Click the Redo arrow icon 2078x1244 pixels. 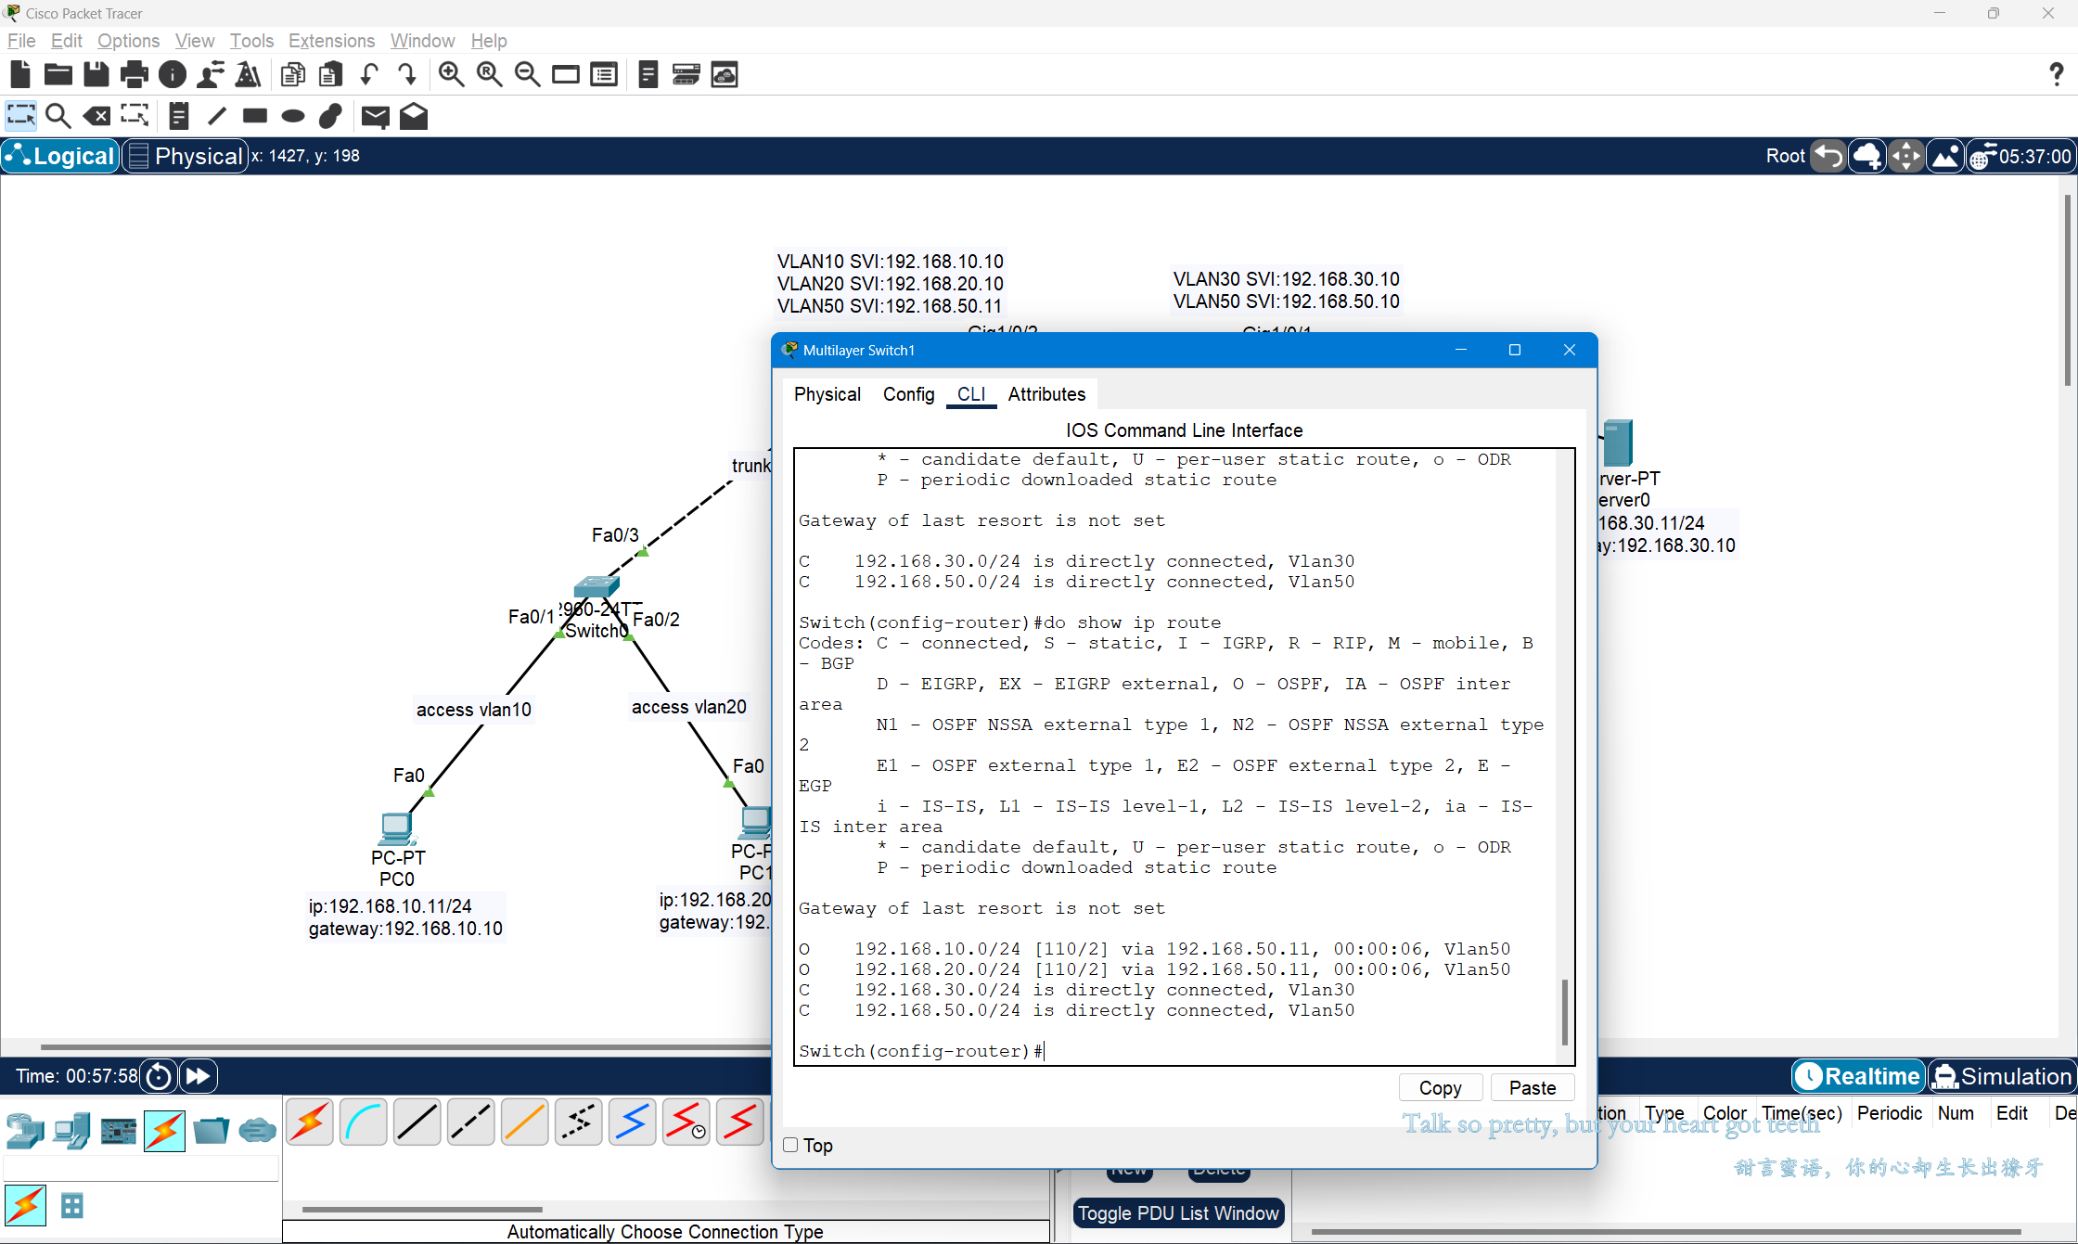coord(407,74)
